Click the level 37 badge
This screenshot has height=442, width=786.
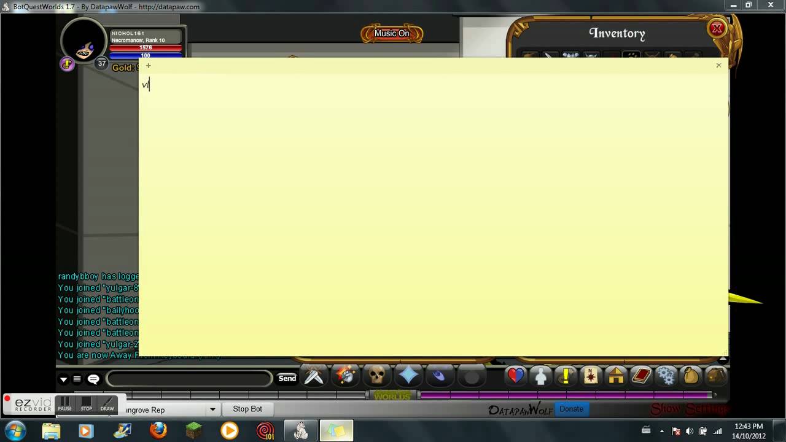(101, 63)
